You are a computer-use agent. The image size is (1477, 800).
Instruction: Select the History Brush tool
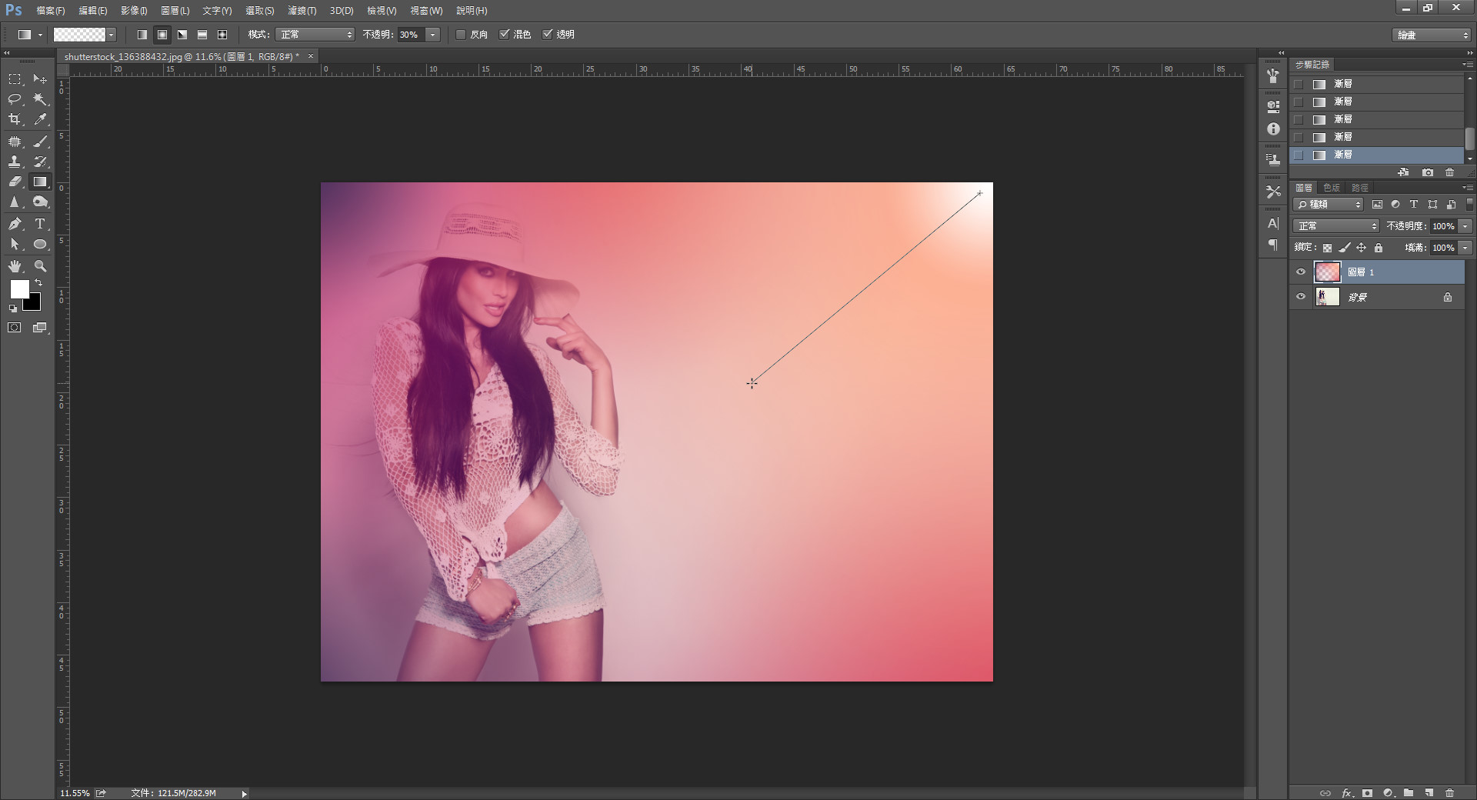point(40,162)
